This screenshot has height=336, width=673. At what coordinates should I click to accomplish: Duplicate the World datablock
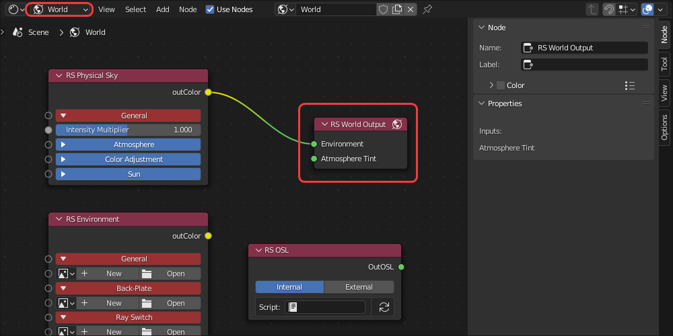398,9
